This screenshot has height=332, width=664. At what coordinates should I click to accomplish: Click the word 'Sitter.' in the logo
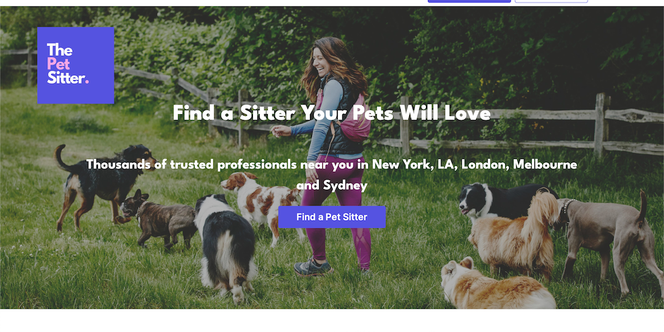coord(67,78)
